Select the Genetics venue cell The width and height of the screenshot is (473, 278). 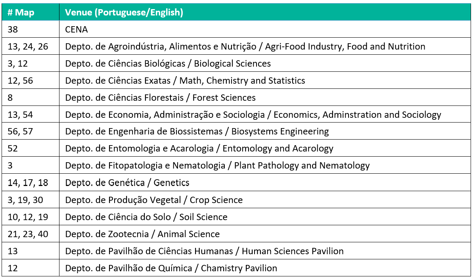pyautogui.click(x=127, y=183)
